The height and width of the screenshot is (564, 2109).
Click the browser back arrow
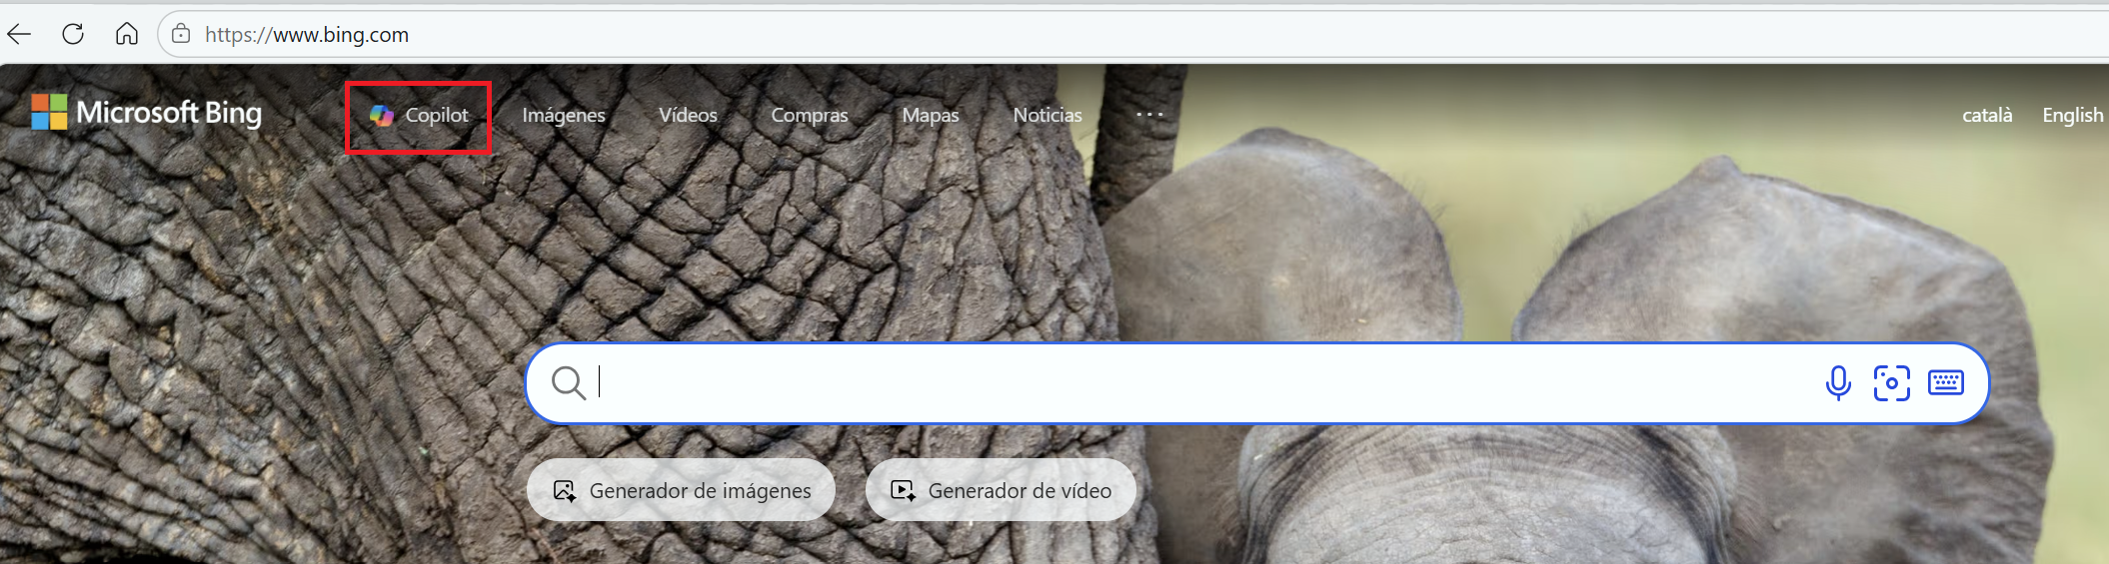[x=20, y=35]
